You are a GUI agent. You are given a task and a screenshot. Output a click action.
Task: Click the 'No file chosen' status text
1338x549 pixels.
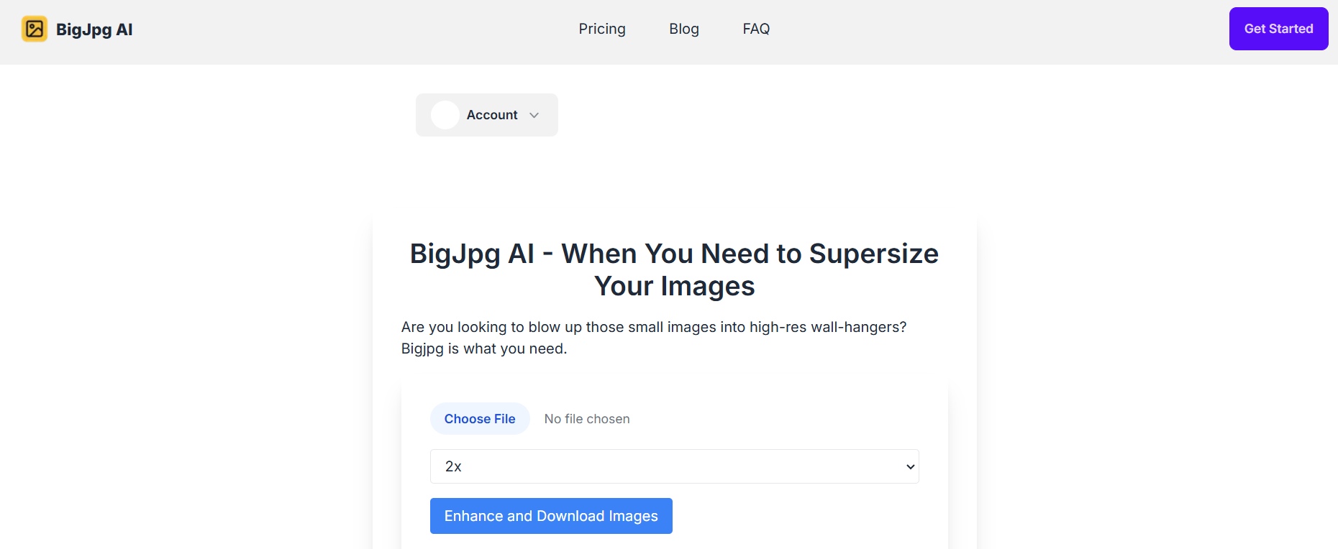tap(587, 419)
